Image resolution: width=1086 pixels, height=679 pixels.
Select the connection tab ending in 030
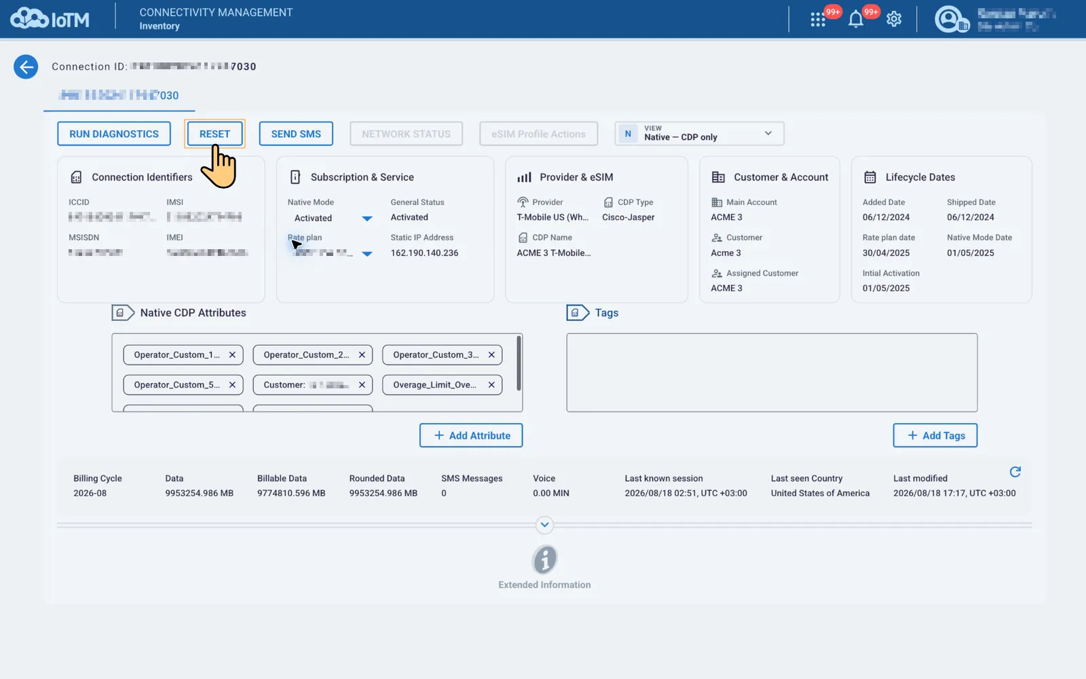coord(119,96)
